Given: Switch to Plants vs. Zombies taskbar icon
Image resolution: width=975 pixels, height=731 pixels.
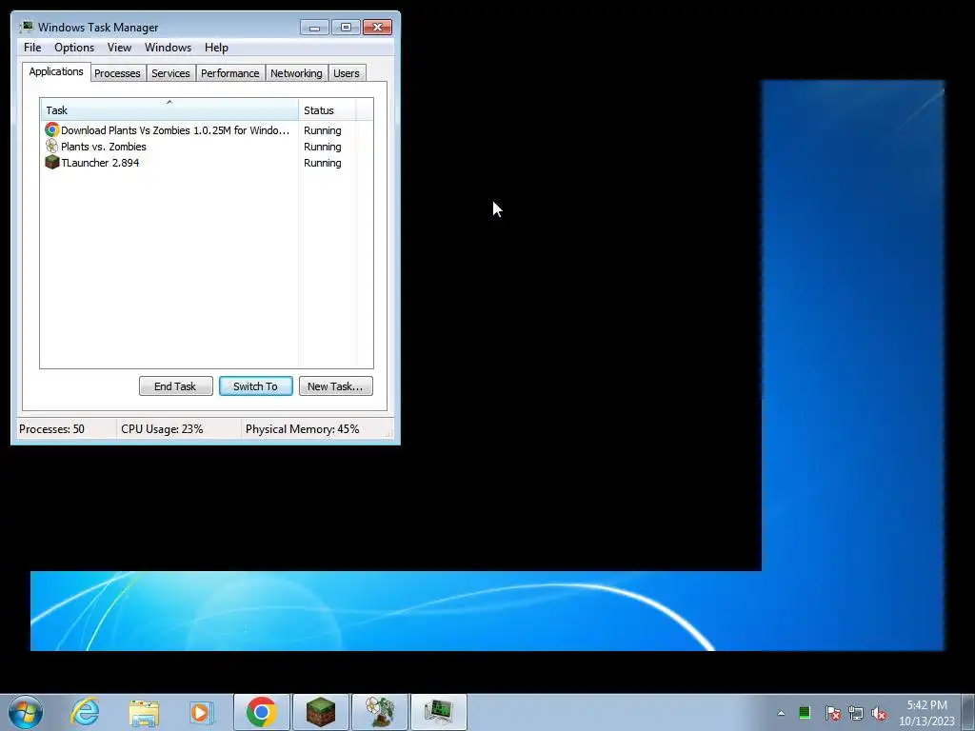Looking at the screenshot, I should (380, 712).
